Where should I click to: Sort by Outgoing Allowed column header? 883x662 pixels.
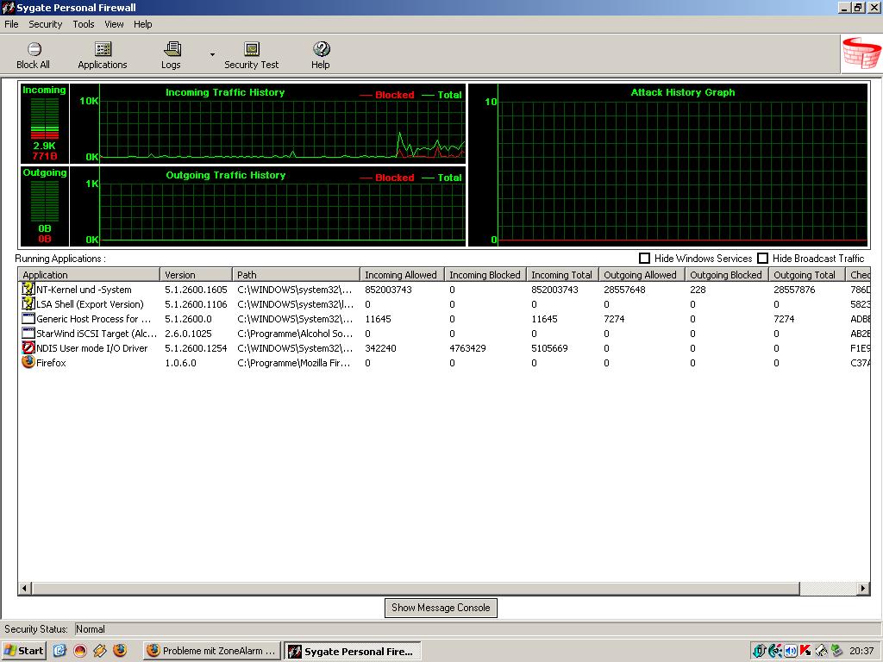coord(642,275)
